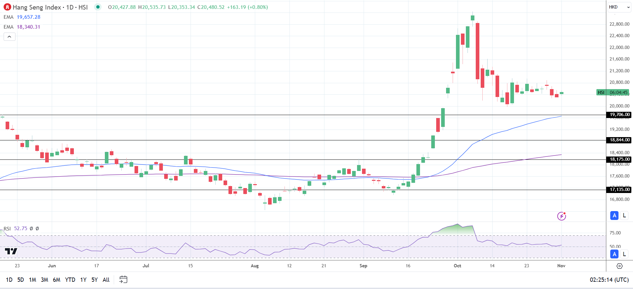Click the EMA 19,657.28 indicator legend

coord(22,17)
